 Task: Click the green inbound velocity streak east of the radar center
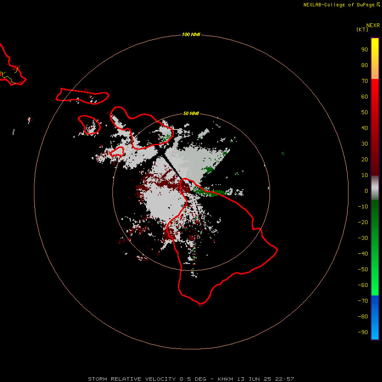[x=209, y=192]
